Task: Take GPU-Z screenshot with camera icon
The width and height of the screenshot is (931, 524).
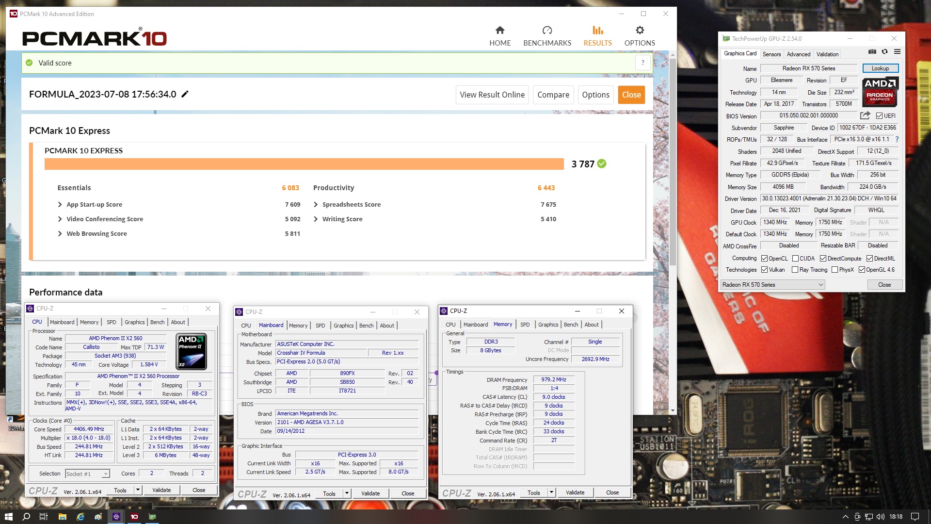Action: (x=872, y=51)
